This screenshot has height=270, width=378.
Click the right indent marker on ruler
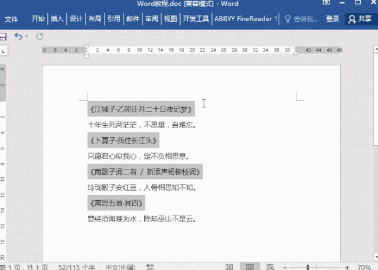[x=295, y=53]
